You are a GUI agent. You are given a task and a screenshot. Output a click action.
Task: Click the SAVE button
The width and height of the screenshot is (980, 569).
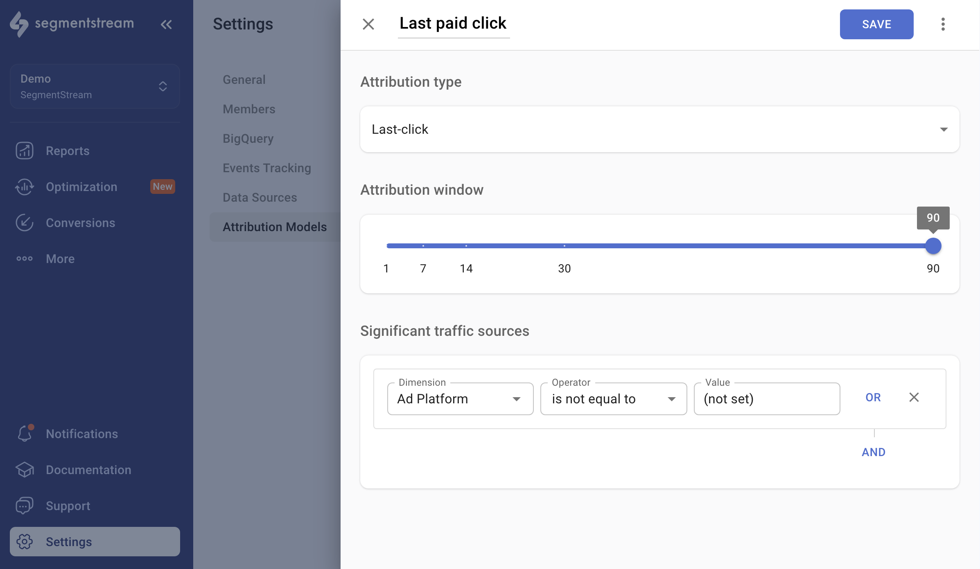pos(876,24)
